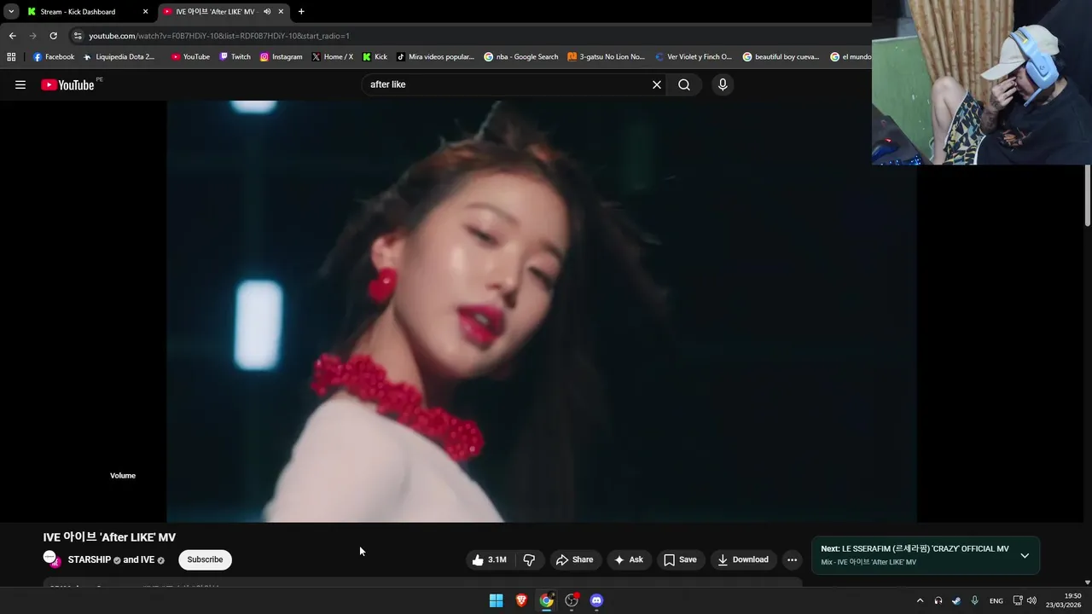Screen dimensions: 1092x614
Task: Open Twitch bookmark
Action: click(x=235, y=57)
